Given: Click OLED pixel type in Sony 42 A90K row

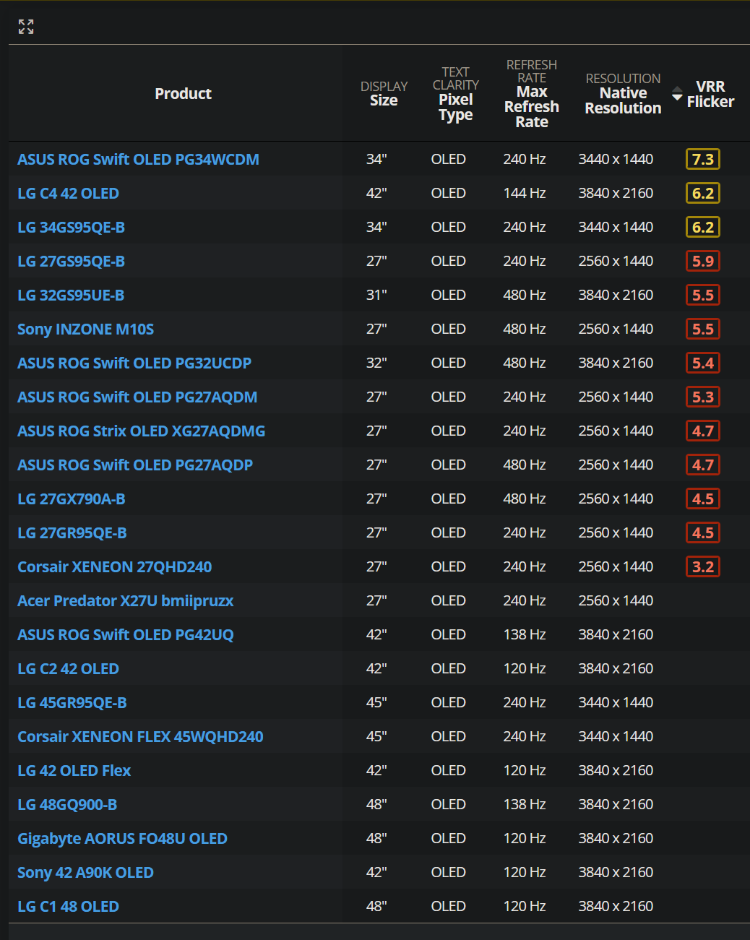Looking at the screenshot, I should tap(449, 872).
